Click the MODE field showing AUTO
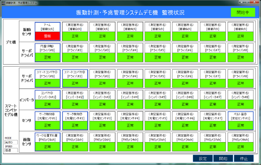Viewport: 261px width, 165px height. [x=11, y=143]
